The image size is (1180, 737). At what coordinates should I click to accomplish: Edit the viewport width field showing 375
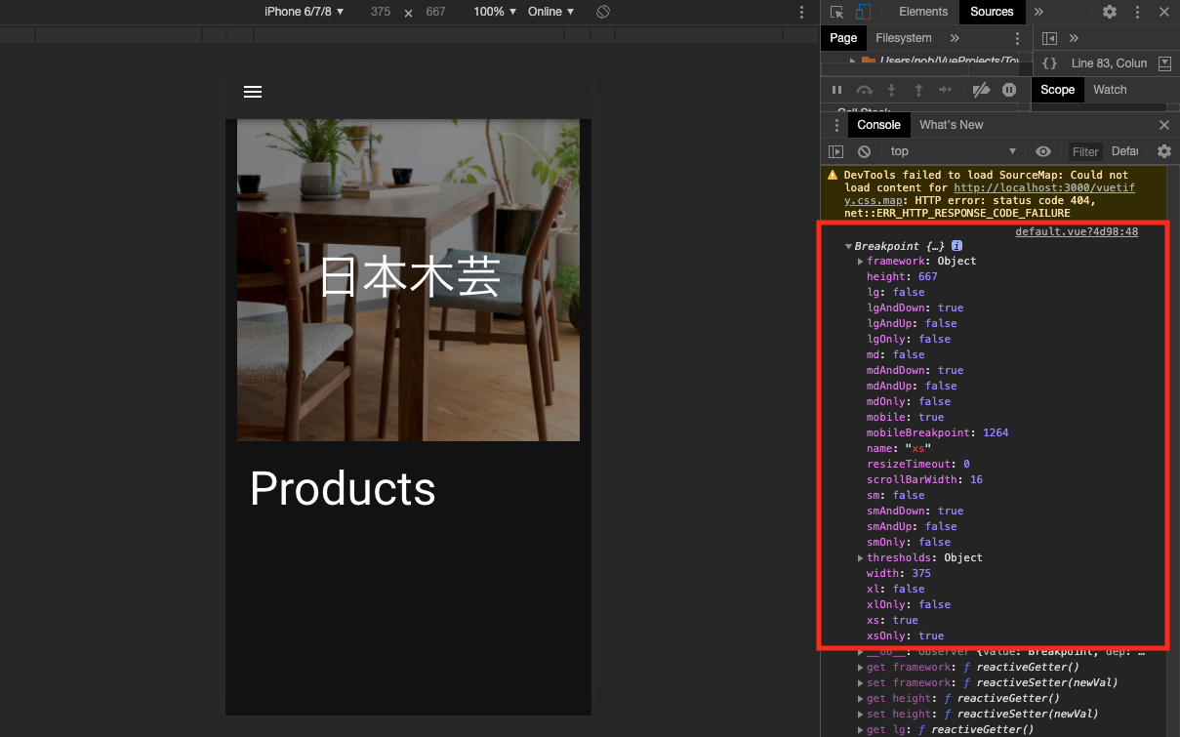[x=381, y=12]
